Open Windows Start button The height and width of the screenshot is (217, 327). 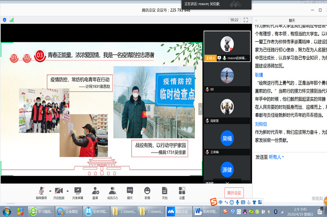pos(7,212)
